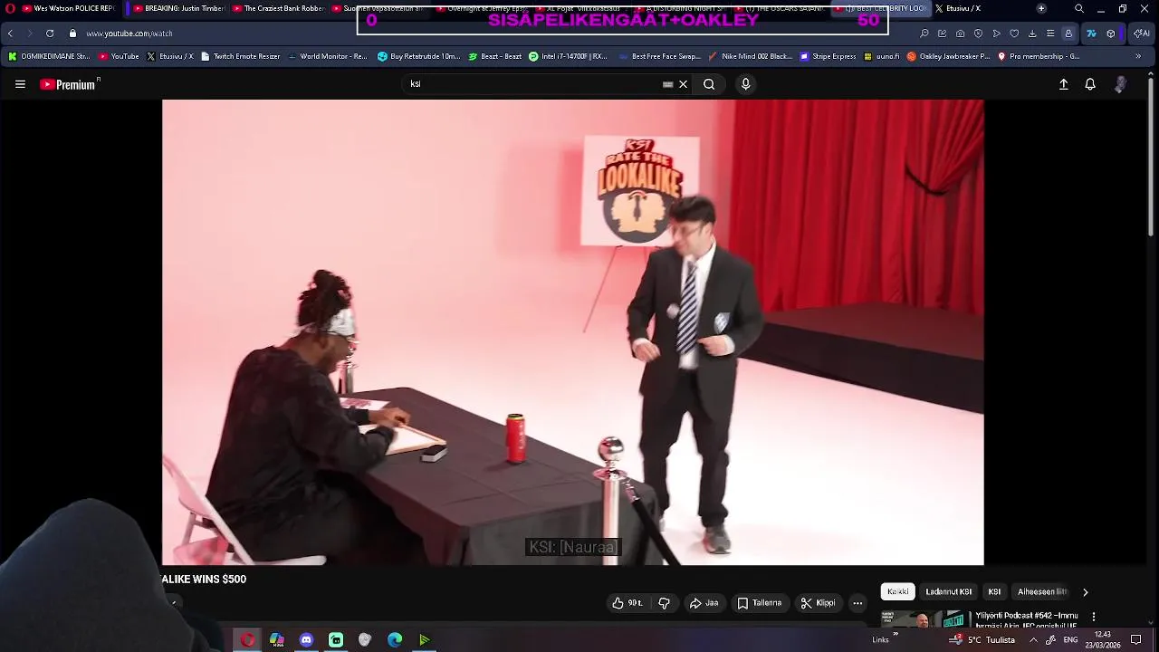Open the YouTube notifications bell
Screen dimensions: 1159x652
pyautogui.click(x=1090, y=84)
